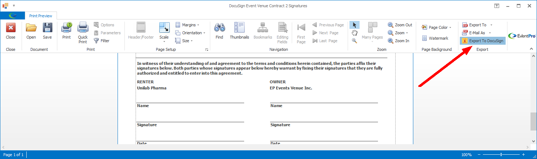Click the status bar zoom slider handle
The width and height of the screenshot is (537, 159).
(x=501, y=155)
